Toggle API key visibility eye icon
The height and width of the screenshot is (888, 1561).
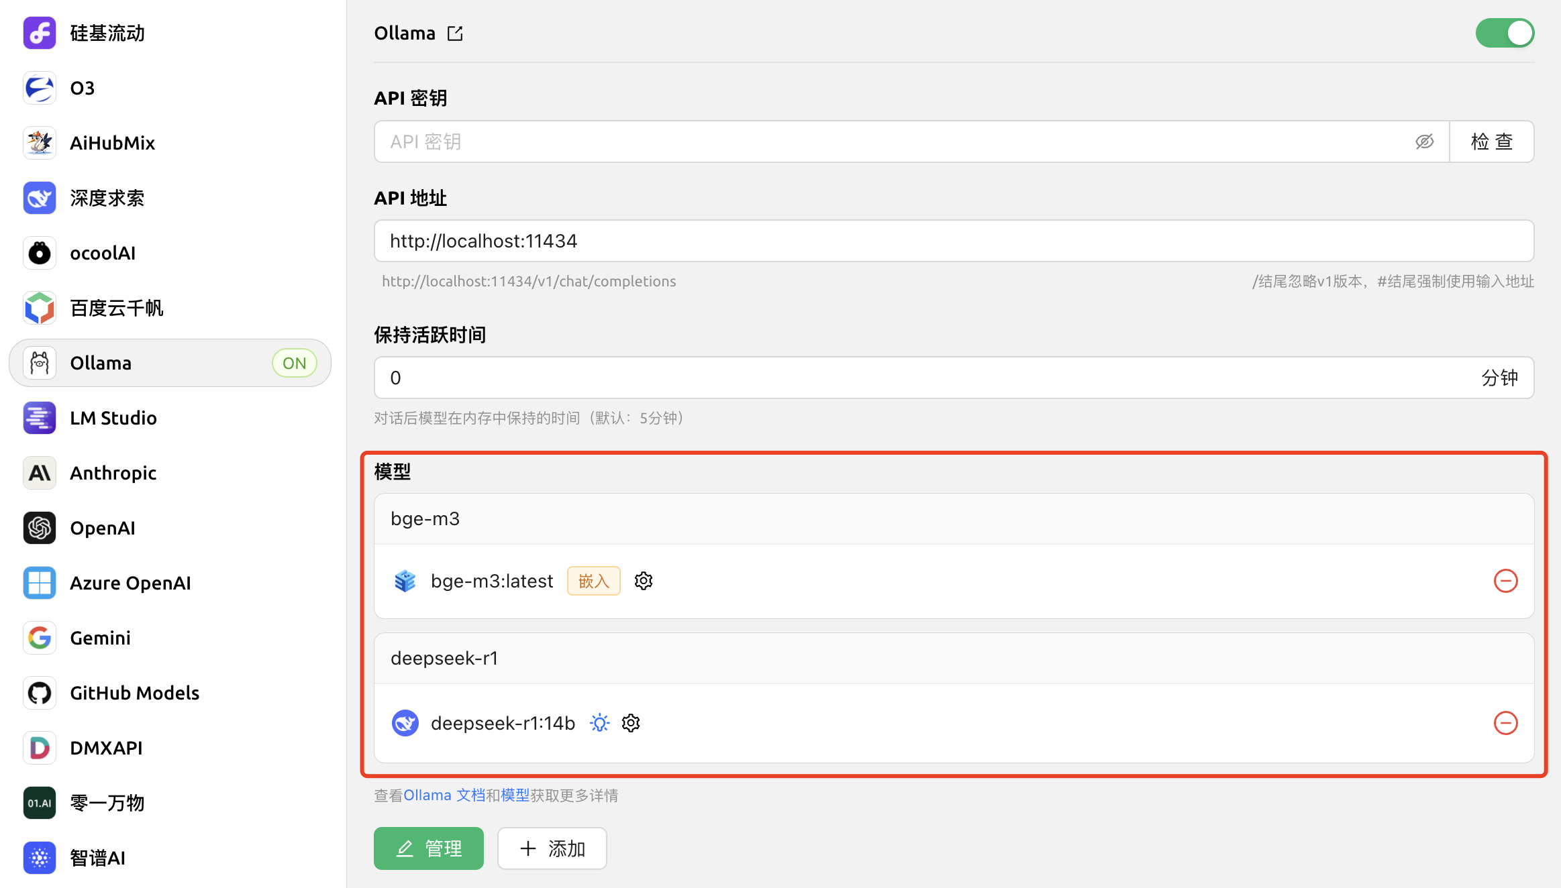pyautogui.click(x=1424, y=142)
